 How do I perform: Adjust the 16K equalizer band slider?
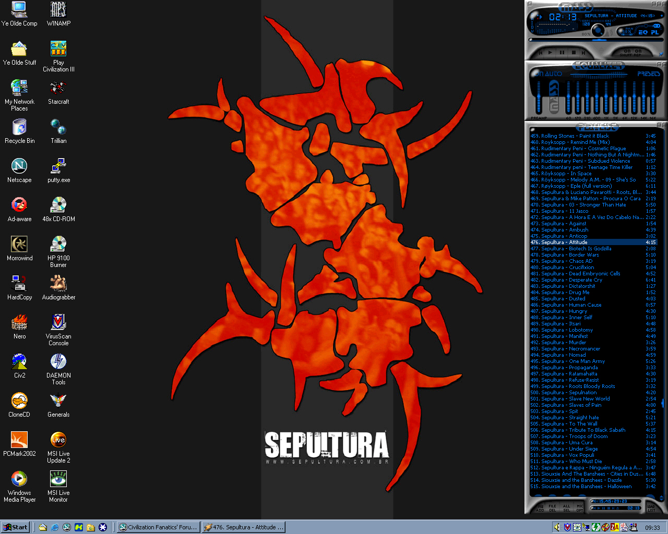(653, 96)
